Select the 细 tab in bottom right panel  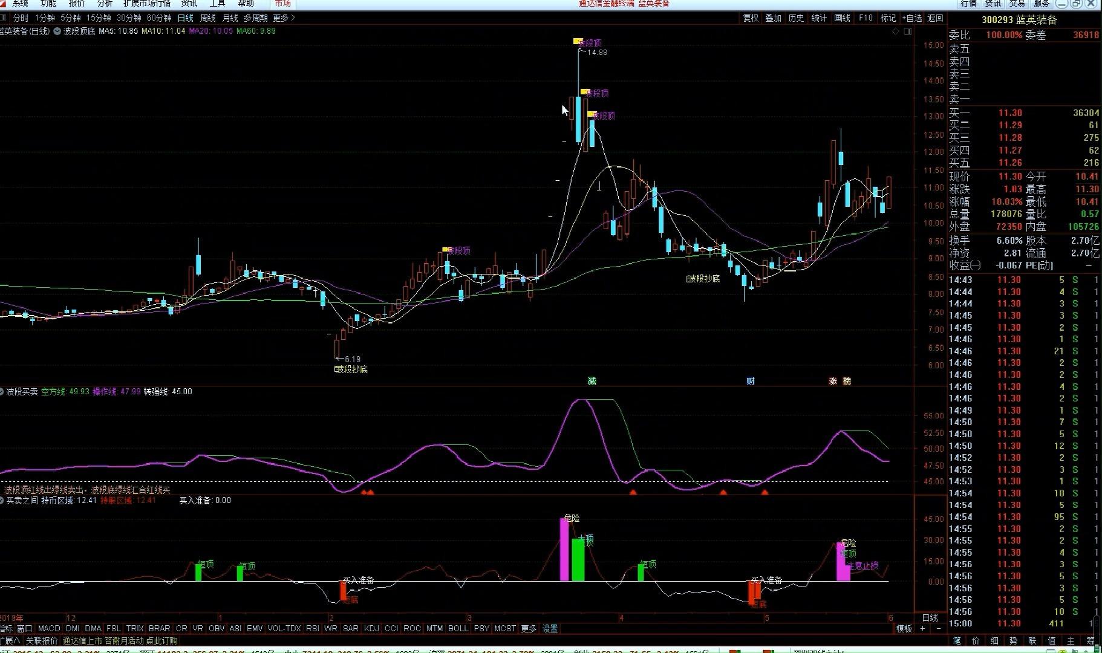pyautogui.click(x=994, y=641)
